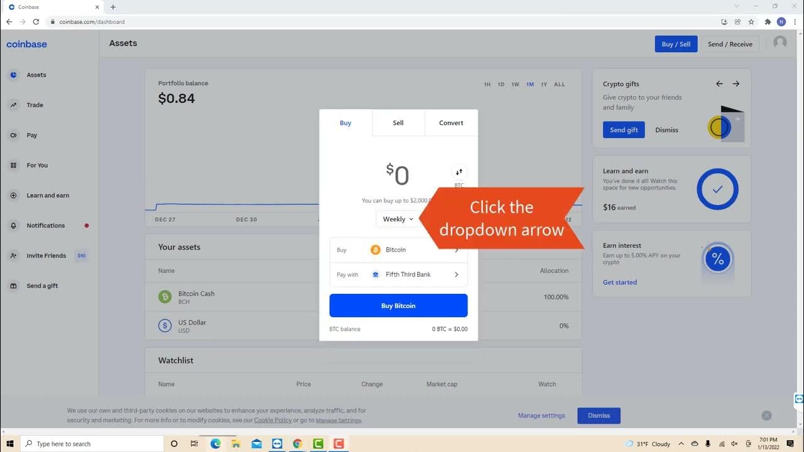
Task: Share this page from address bar
Action: 737,21
